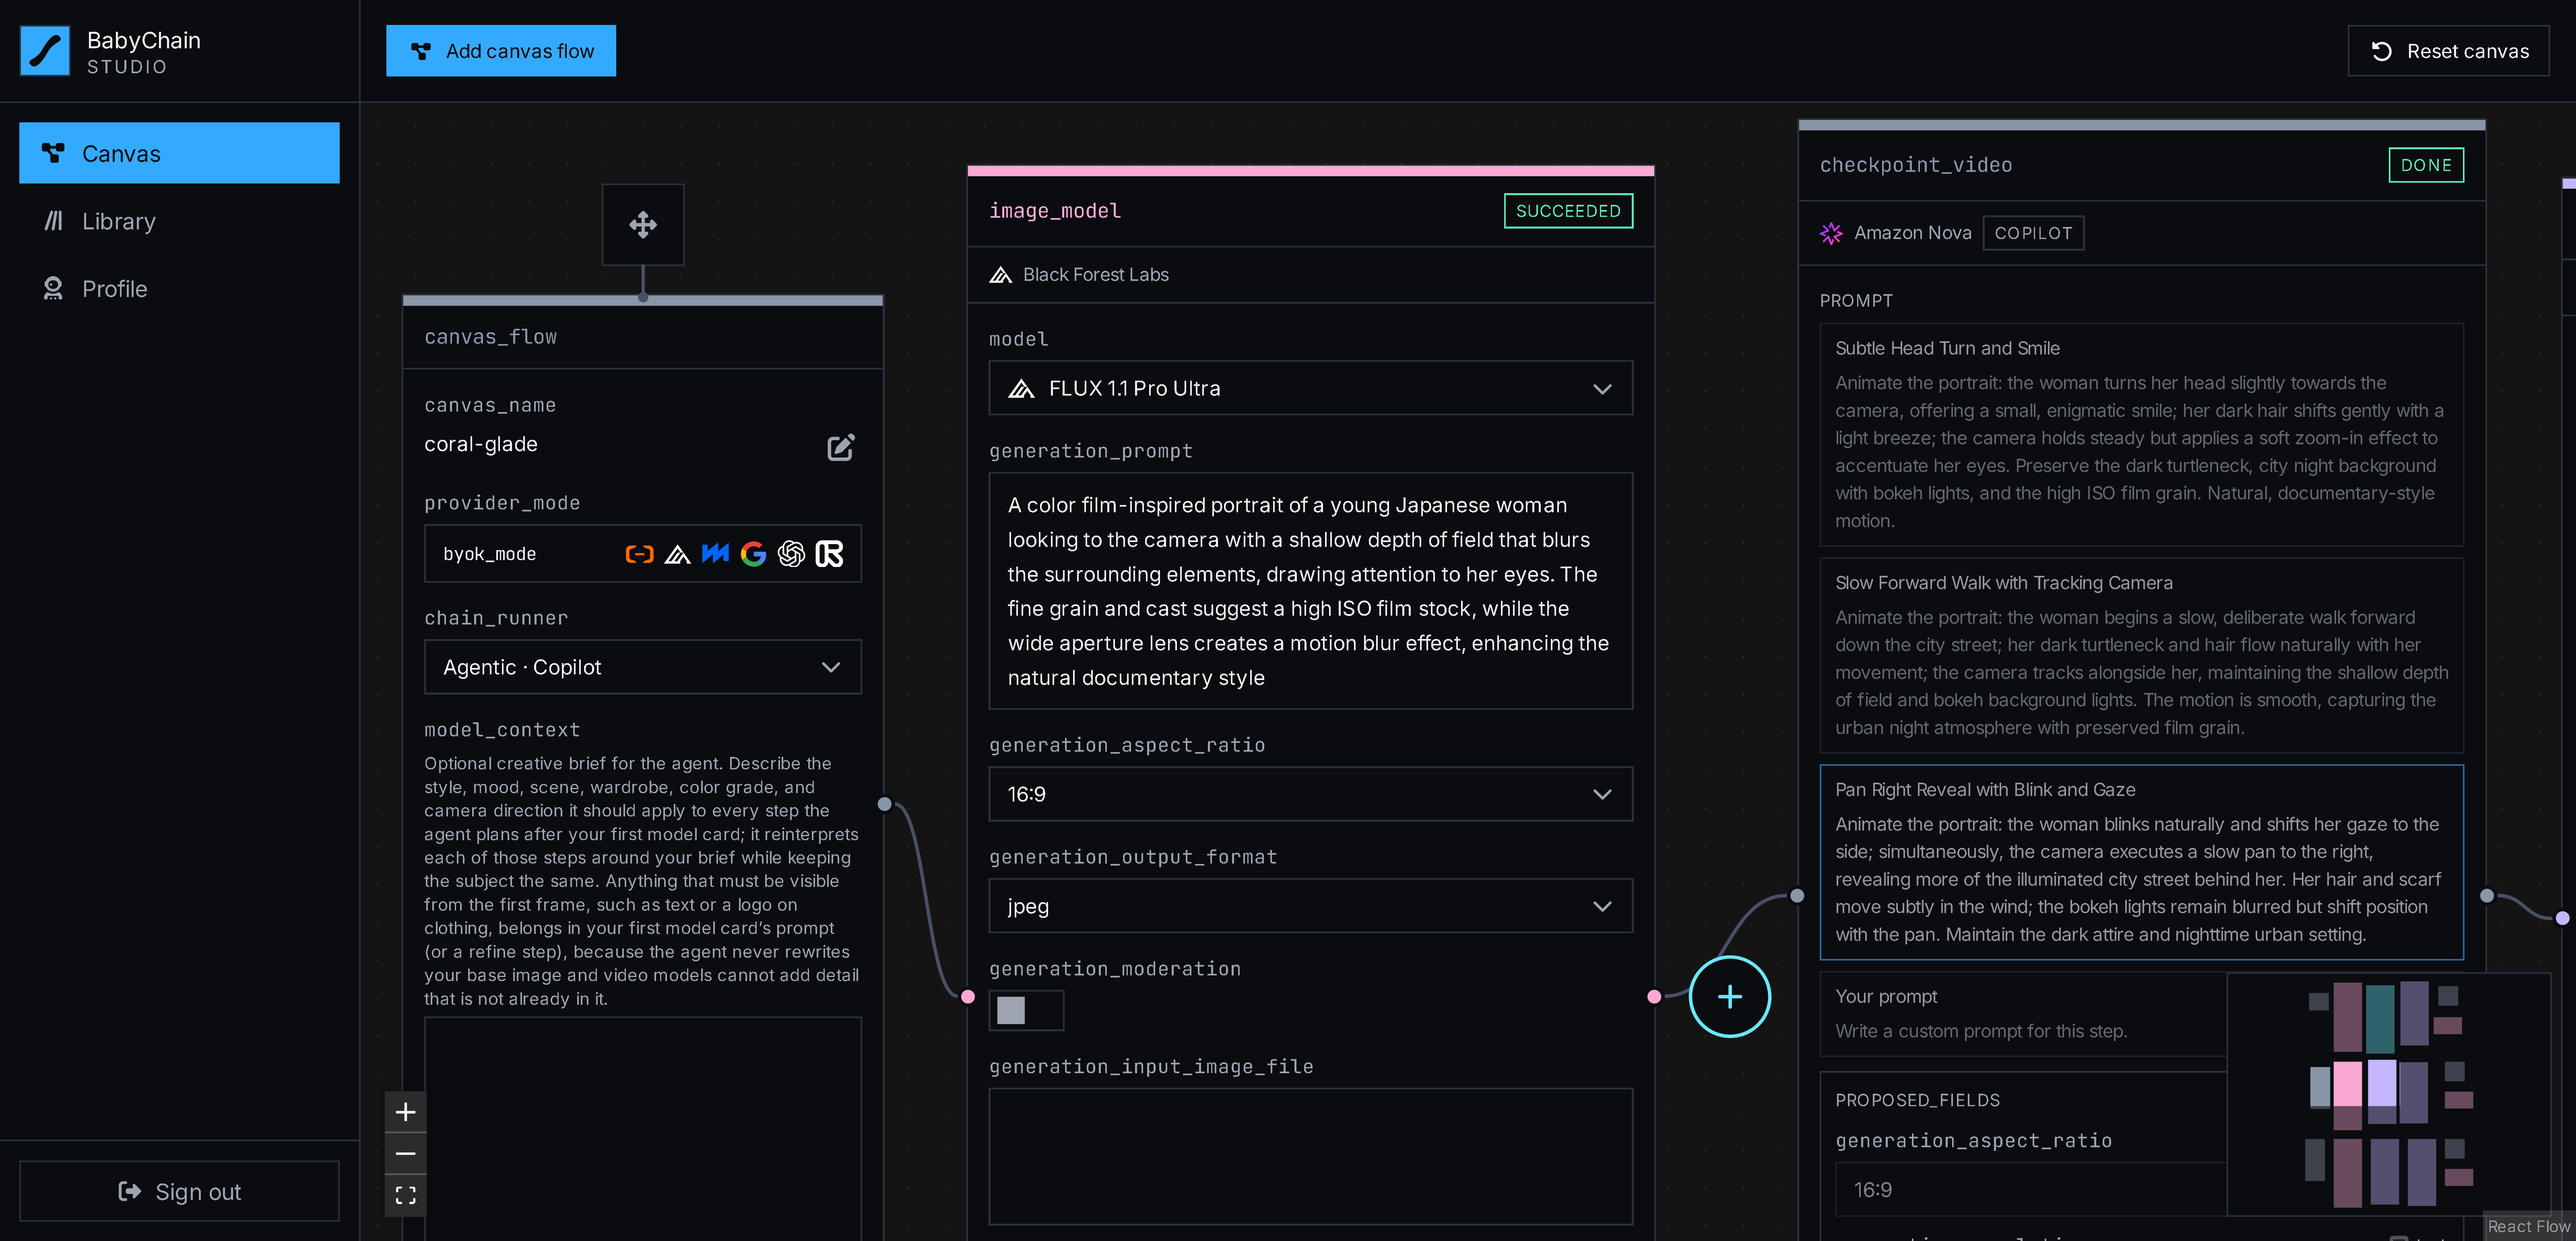Click the orange bracket provider icon
Image resolution: width=2576 pixels, height=1241 pixels.
pos(639,554)
